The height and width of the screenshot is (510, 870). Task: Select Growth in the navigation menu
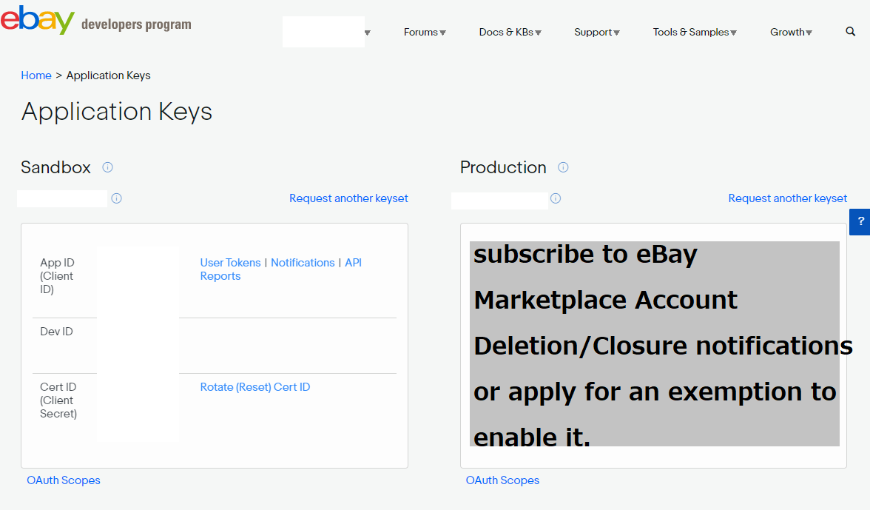point(791,33)
